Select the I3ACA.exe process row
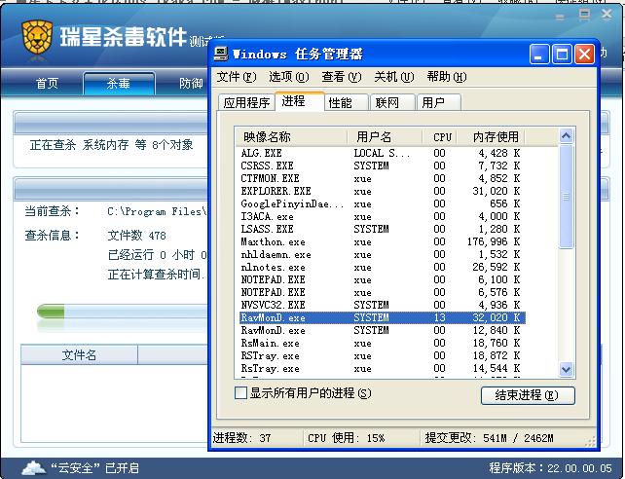Image resolution: width=625 pixels, height=479 pixels. pyautogui.click(x=382, y=216)
